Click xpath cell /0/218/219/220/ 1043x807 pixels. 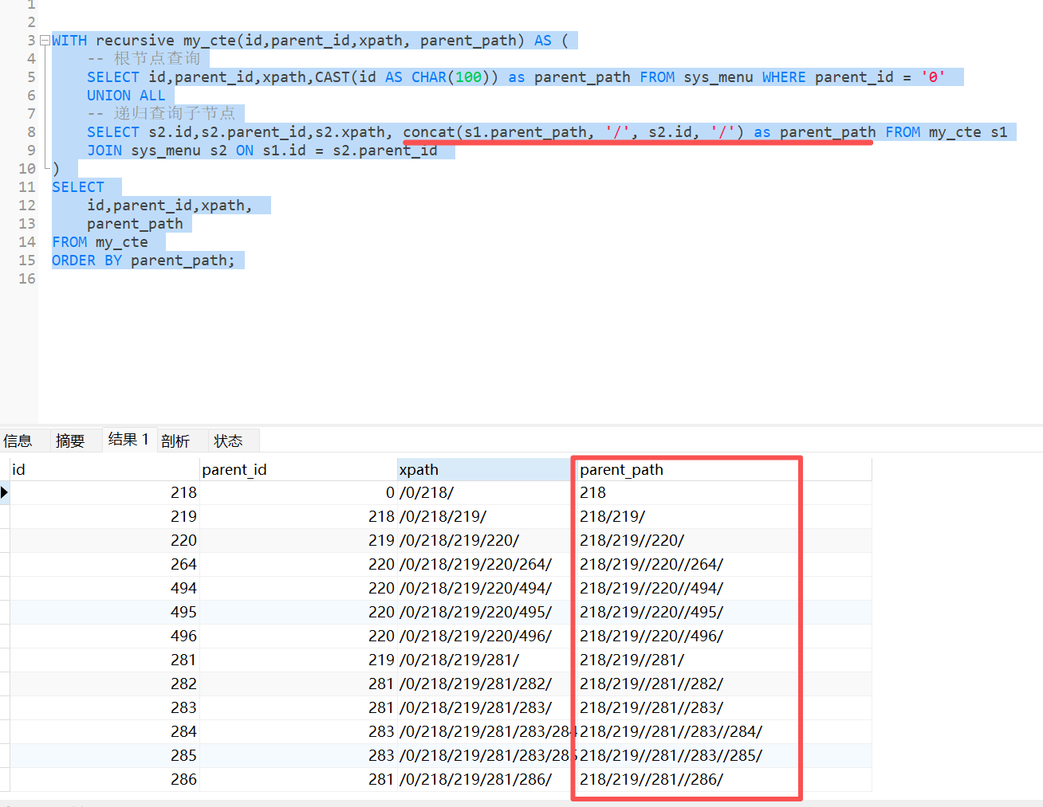486,540
